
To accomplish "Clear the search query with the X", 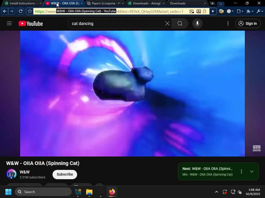I will point(167,23).
